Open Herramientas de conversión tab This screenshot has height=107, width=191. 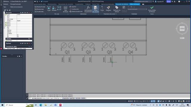(66, 4)
